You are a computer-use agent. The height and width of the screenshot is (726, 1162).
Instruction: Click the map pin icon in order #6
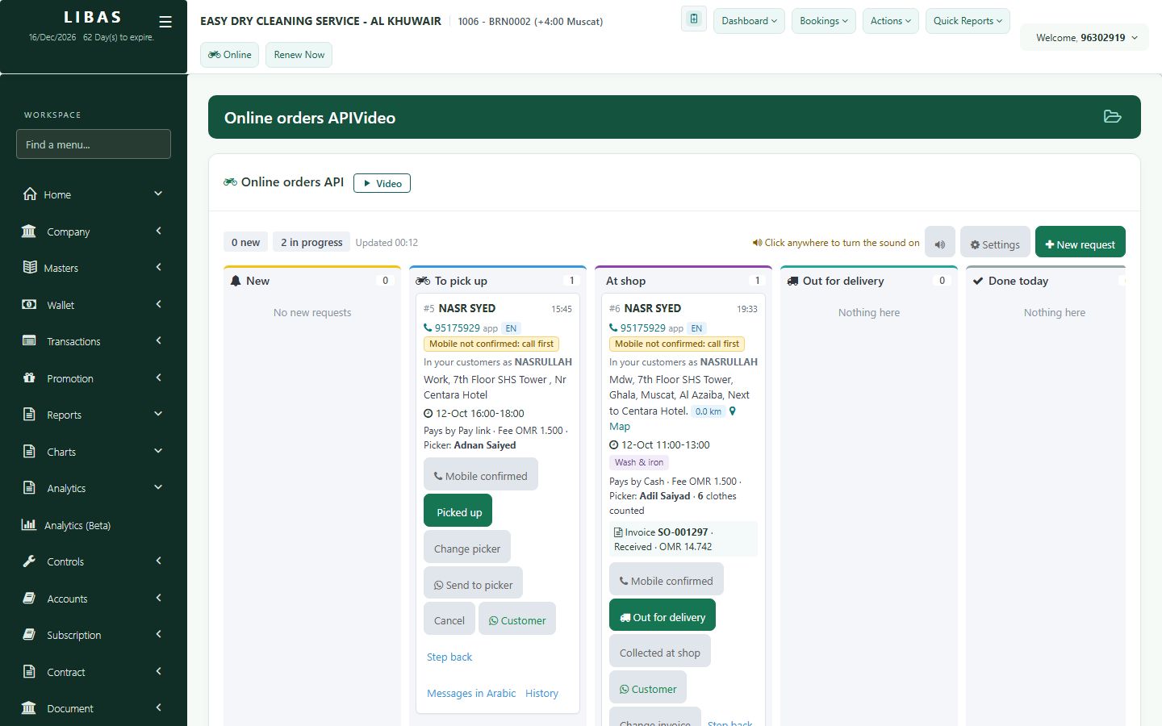733,411
